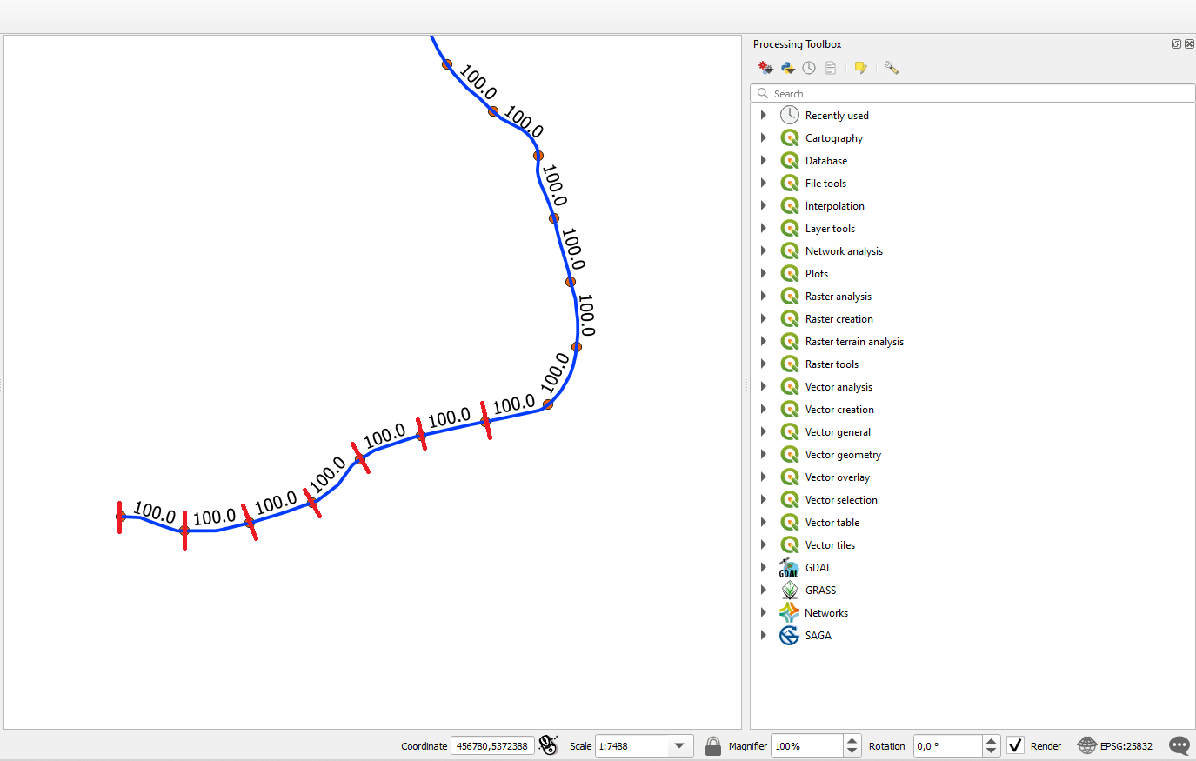The image size is (1196, 761).
Task: Expand the File tools group
Action: tap(764, 183)
